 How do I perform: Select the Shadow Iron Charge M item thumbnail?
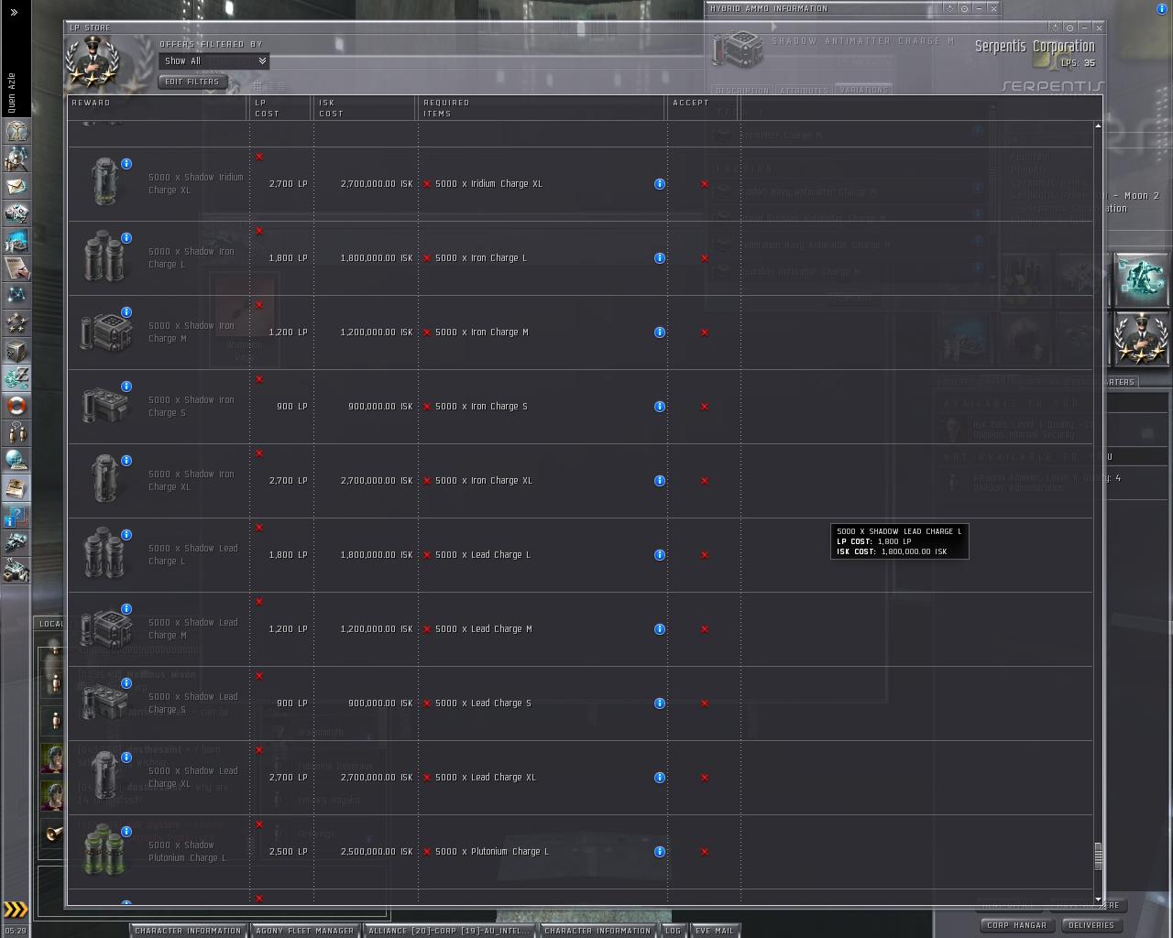point(105,333)
